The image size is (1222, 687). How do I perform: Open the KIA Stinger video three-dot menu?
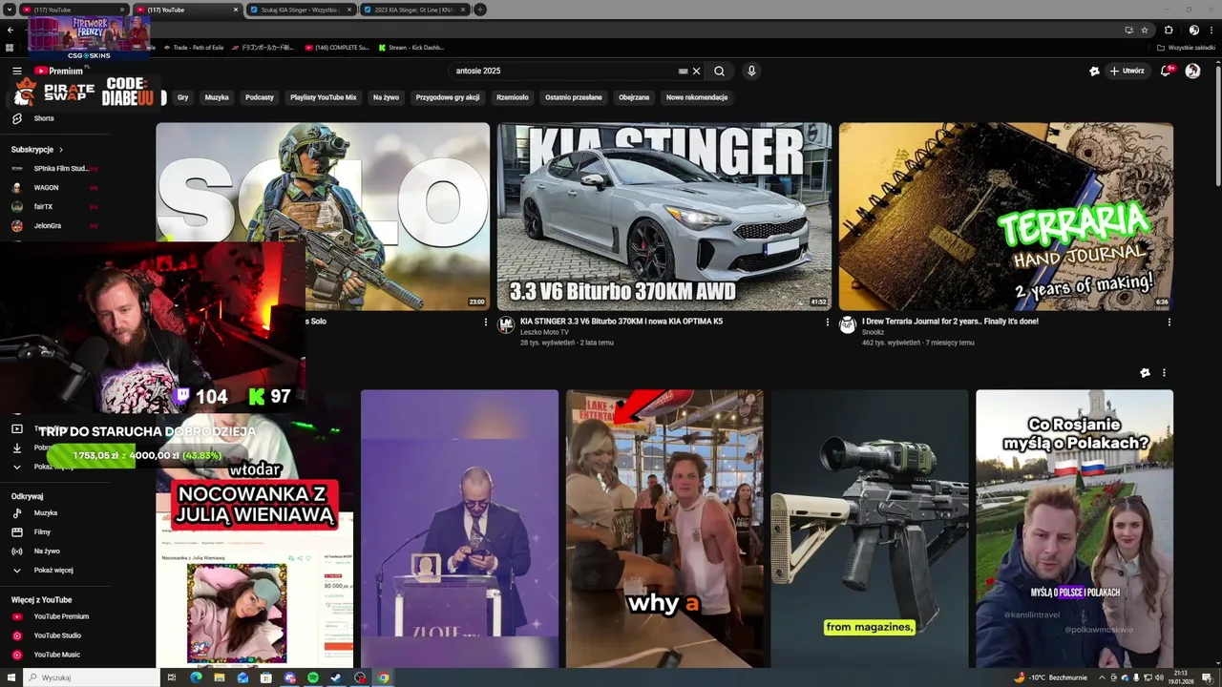(827, 323)
